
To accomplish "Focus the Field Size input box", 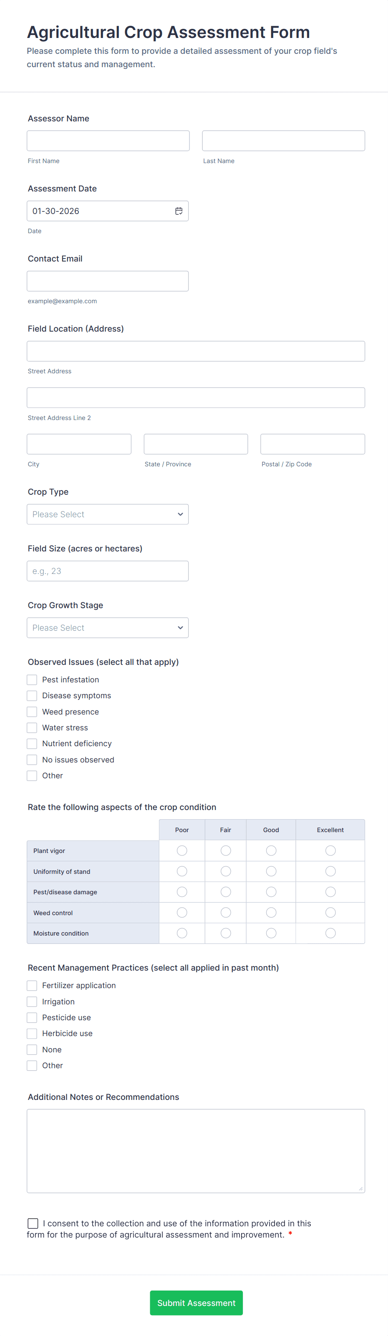I will [x=107, y=571].
